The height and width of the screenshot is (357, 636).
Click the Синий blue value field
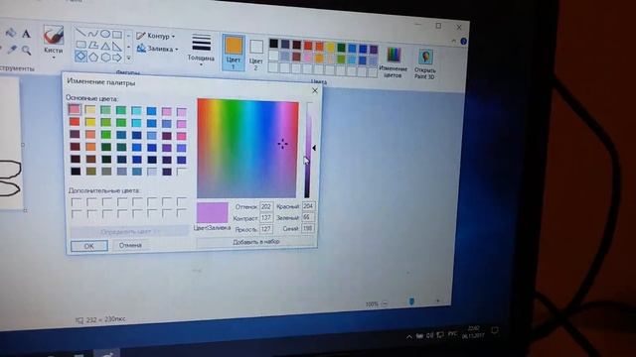(308, 229)
